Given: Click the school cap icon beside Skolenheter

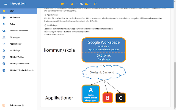Looking at the screenshot, I should pyautogui.click(x=4, y=18).
